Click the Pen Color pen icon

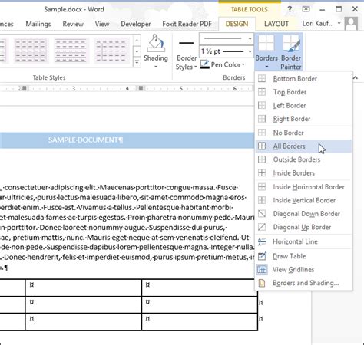(x=204, y=64)
